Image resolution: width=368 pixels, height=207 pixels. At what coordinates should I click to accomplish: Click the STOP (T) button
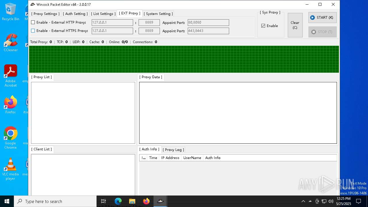tap(322, 32)
